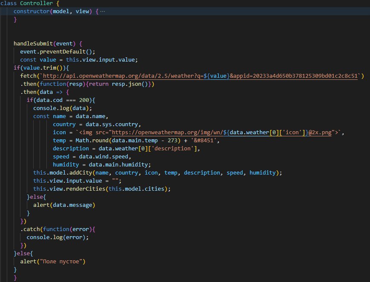Viewport: 370px width, 282px height.
Task: Click 'console.log(error);' line
Action: [57, 237]
